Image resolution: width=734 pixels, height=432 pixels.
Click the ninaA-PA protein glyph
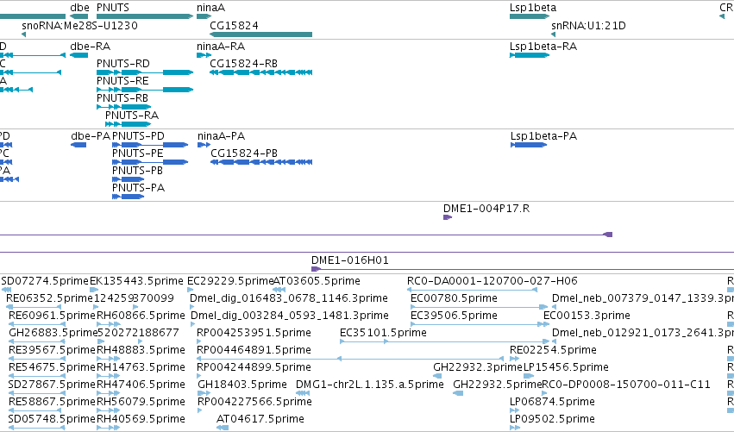tap(204, 145)
